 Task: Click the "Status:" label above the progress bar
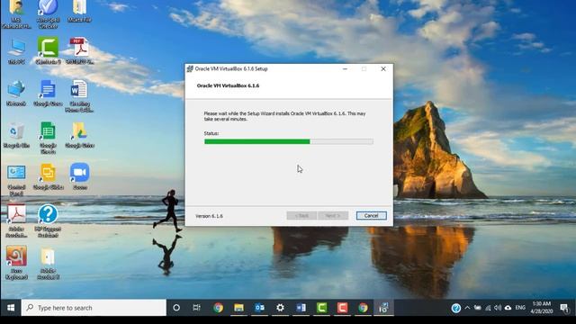[211, 133]
